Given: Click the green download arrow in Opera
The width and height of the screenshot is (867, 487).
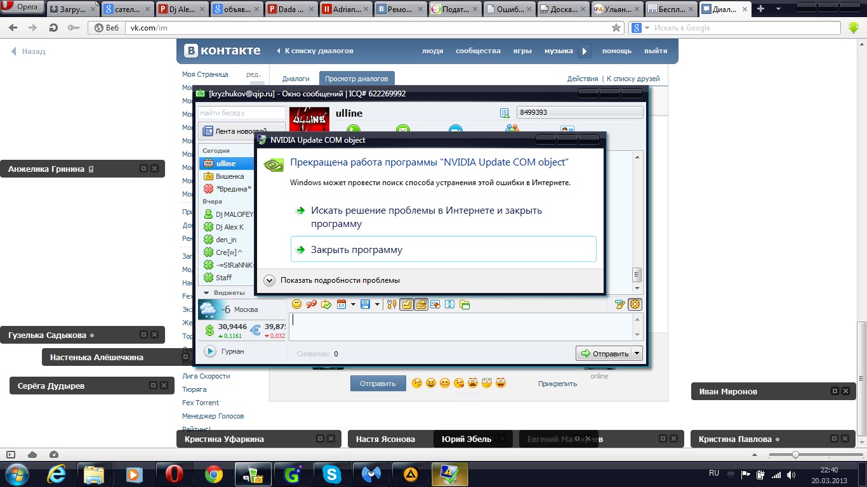Looking at the screenshot, I should pos(854,28).
